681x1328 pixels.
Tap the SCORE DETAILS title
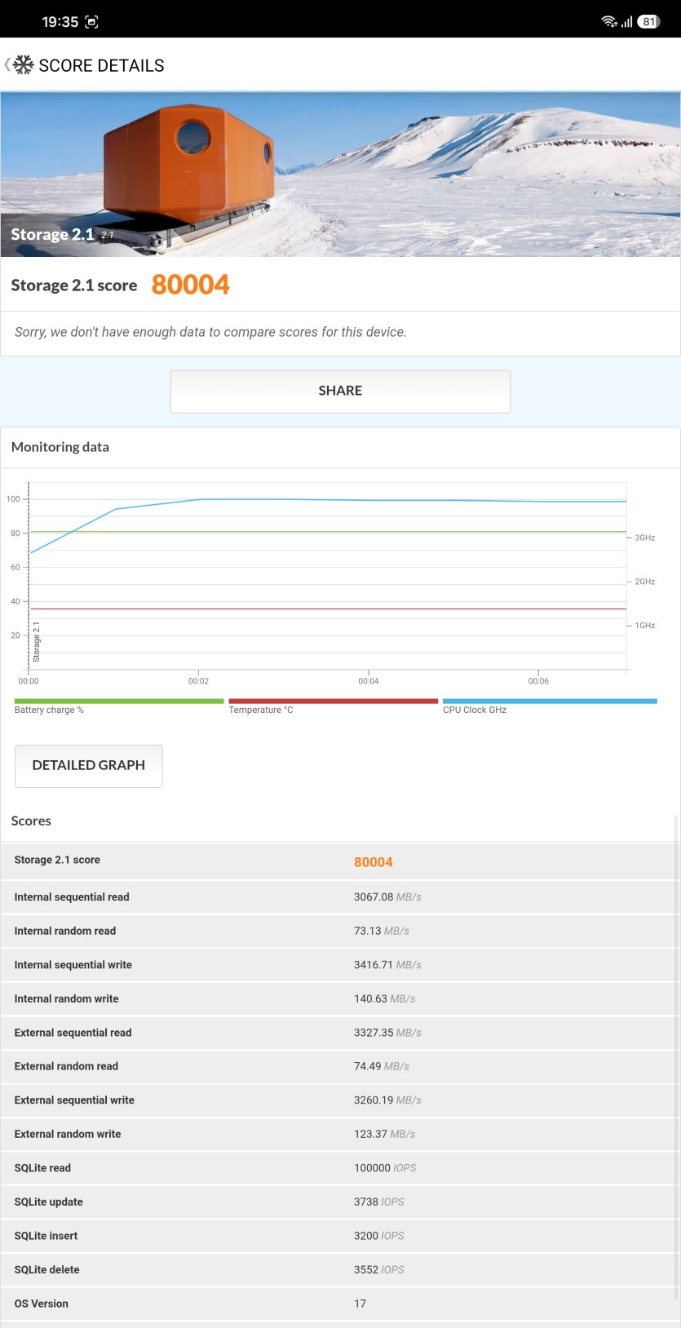tap(101, 65)
